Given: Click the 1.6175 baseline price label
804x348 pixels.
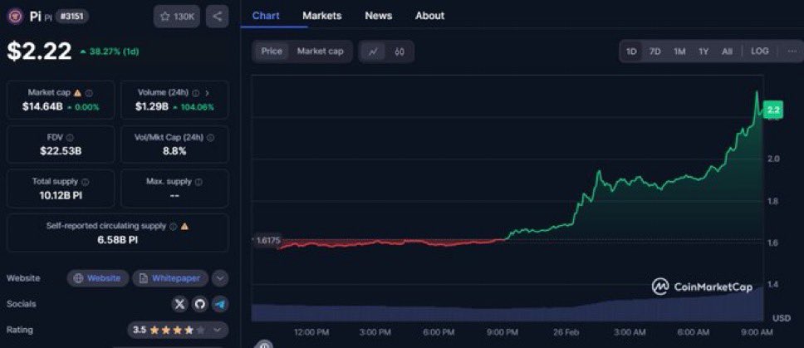Looking at the screenshot, I should pyautogui.click(x=267, y=240).
